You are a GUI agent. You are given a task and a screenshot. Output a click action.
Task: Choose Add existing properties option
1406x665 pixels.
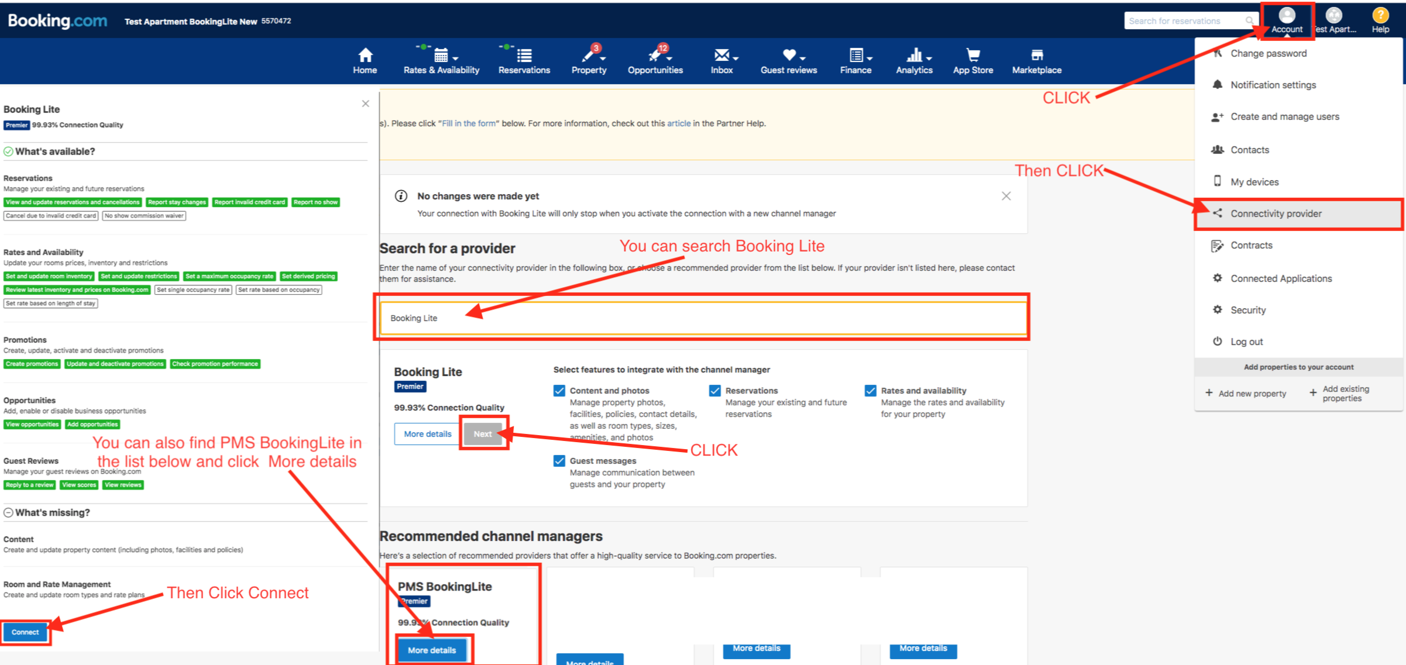tap(1340, 393)
